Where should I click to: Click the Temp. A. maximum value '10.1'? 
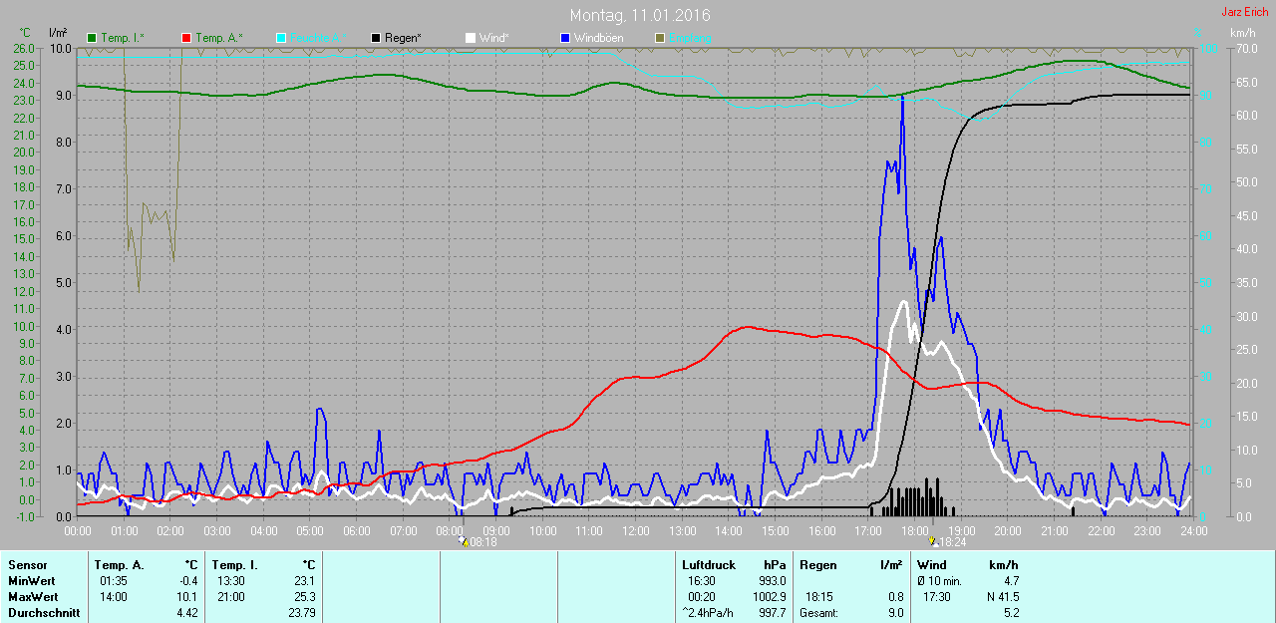click(186, 597)
